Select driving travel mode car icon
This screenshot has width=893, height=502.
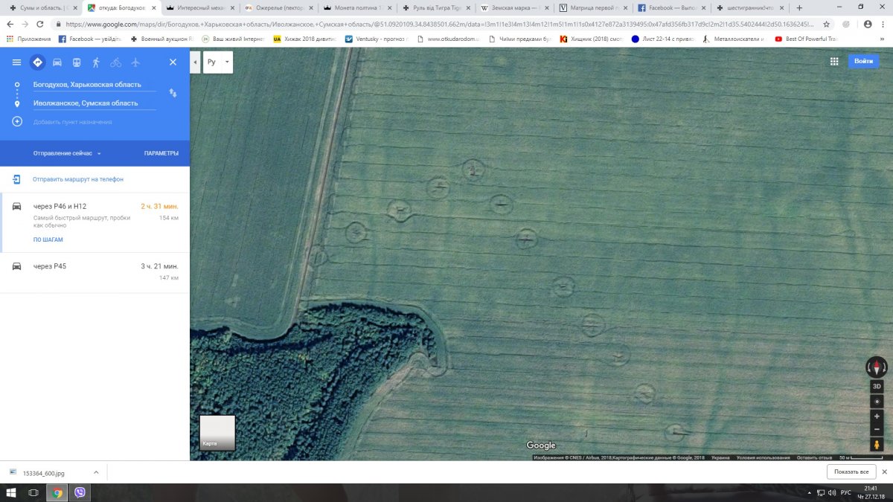(x=57, y=62)
